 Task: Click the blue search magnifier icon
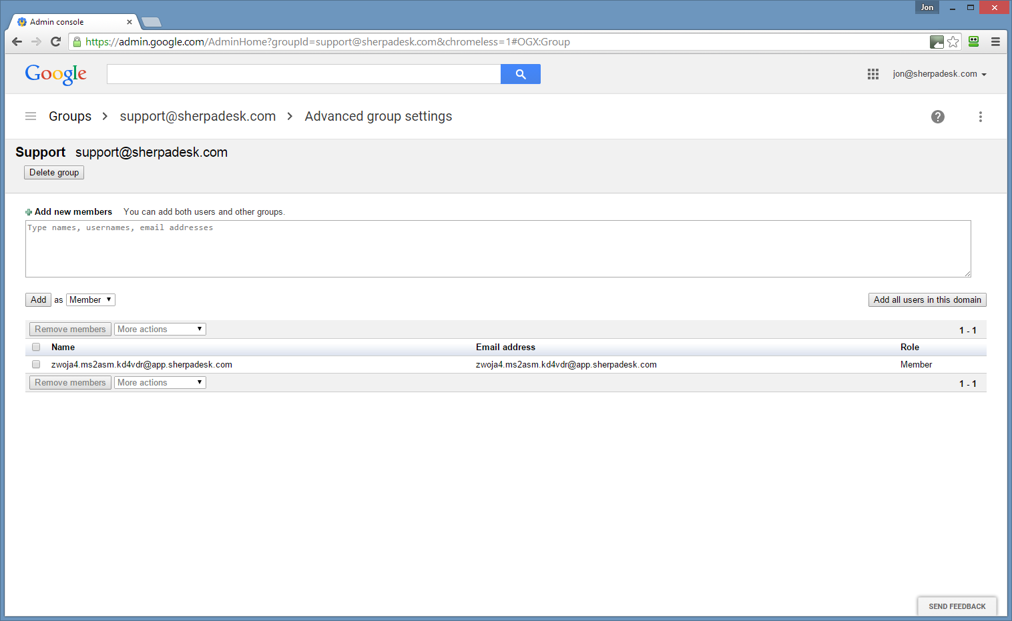click(x=521, y=74)
